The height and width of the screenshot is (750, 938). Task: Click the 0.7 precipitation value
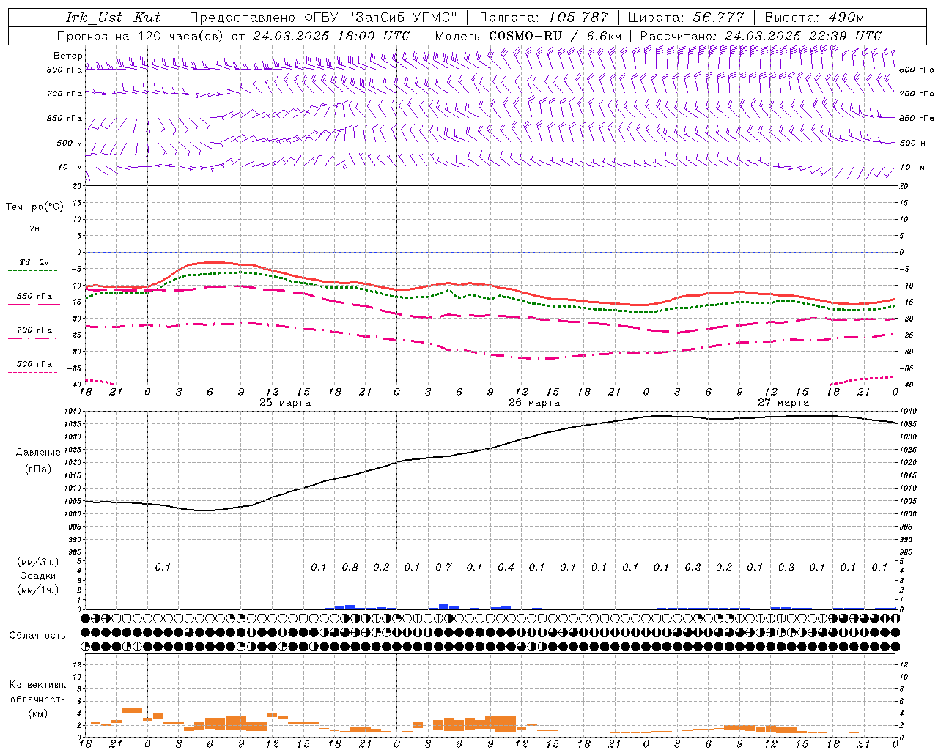(x=443, y=567)
